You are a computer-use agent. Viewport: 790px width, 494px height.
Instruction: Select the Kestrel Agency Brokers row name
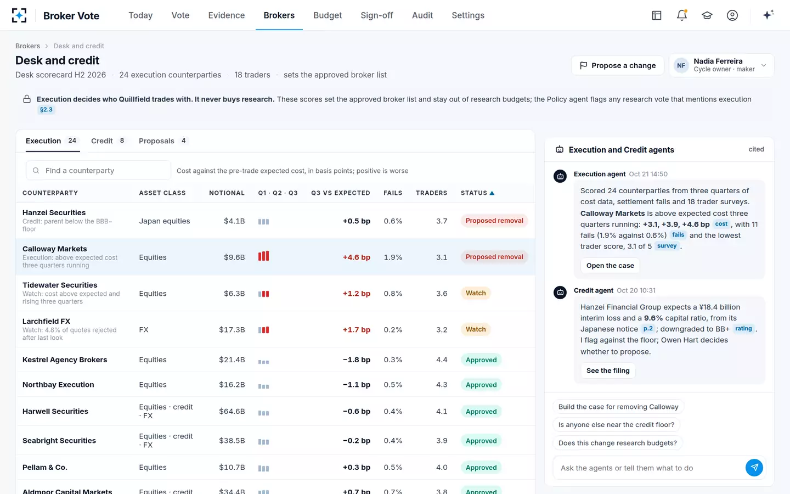pyautogui.click(x=65, y=360)
